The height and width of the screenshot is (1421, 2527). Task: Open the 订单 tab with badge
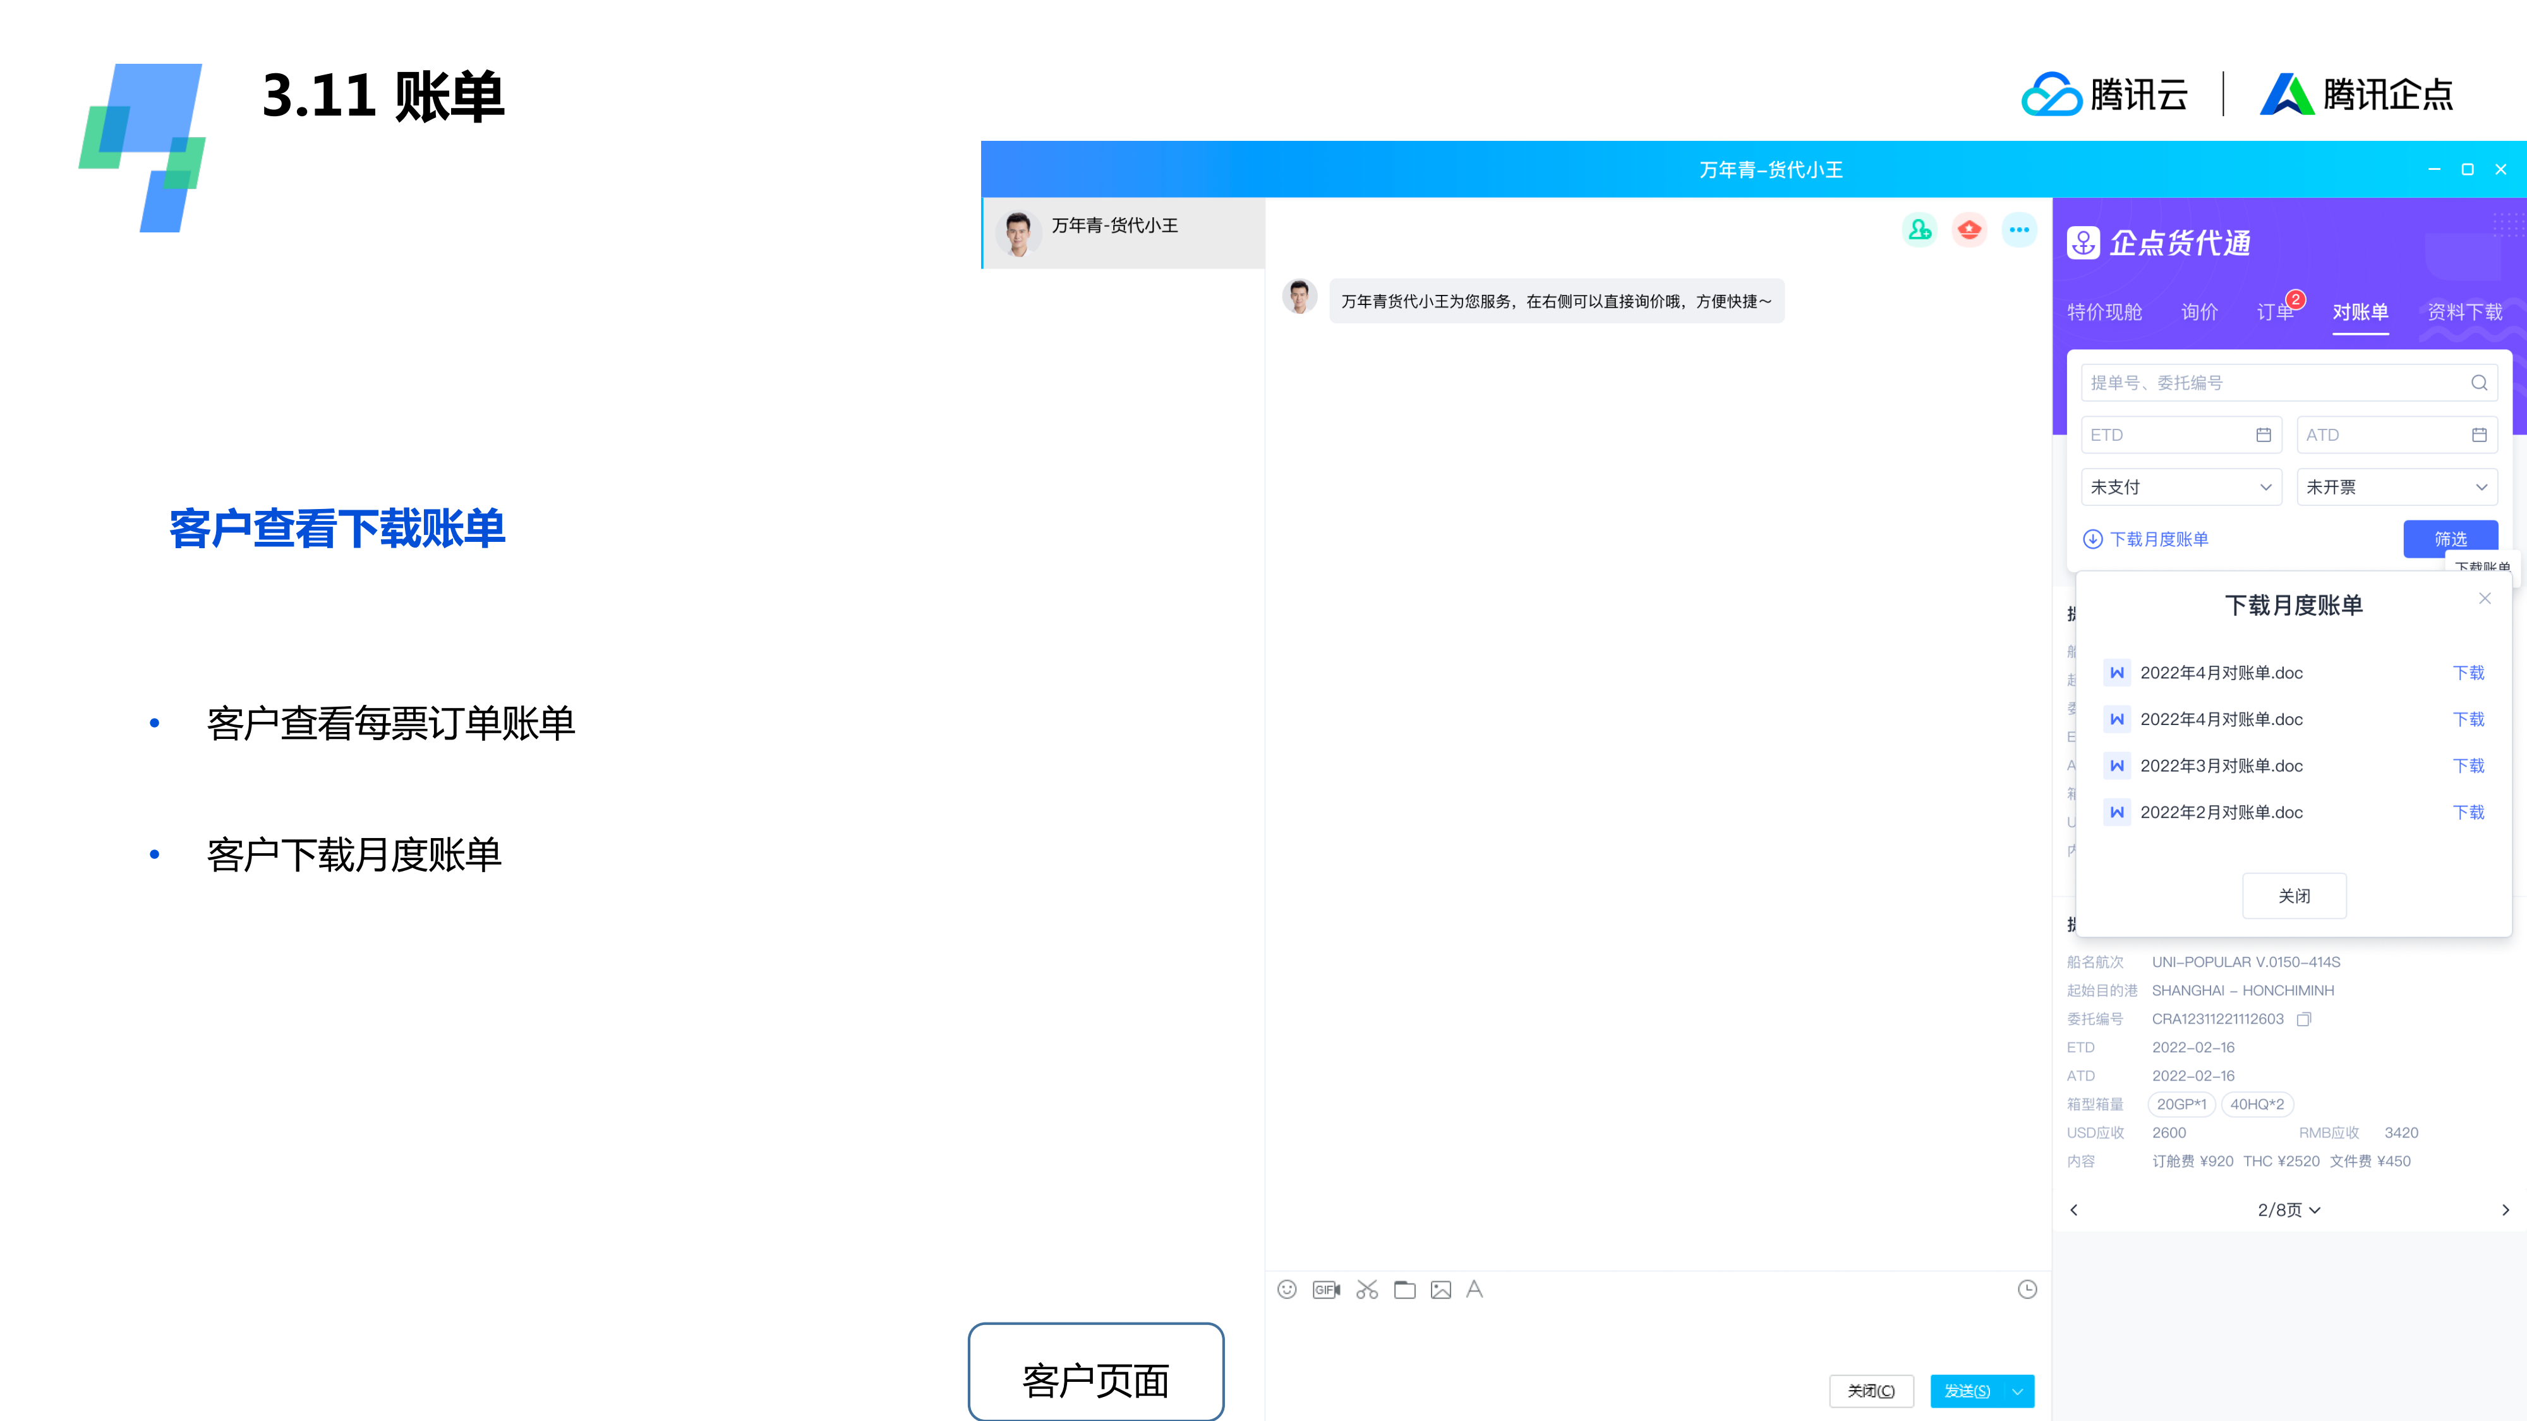(x=2275, y=312)
